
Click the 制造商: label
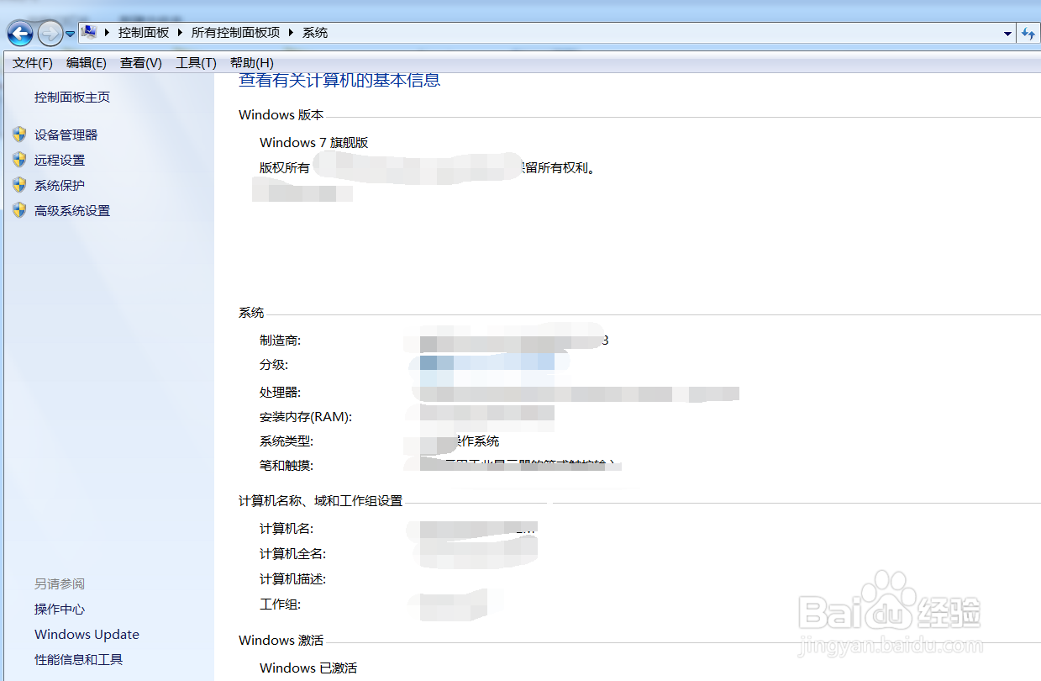[x=280, y=340]
